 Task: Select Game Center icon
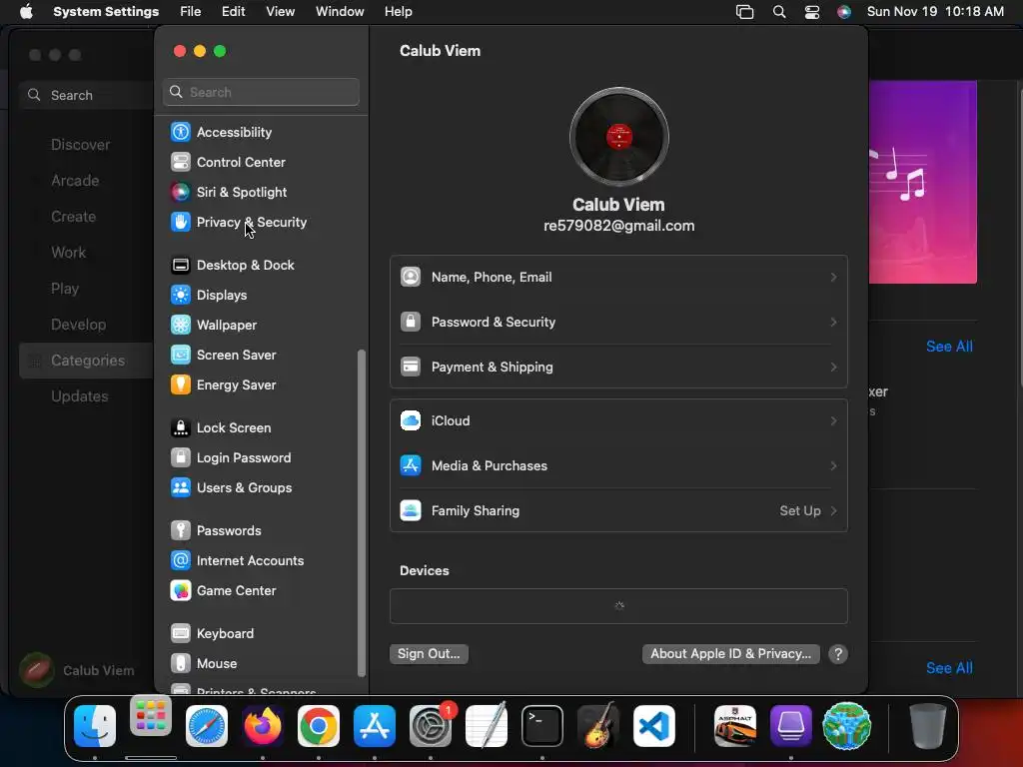click(x=181, y=591)
